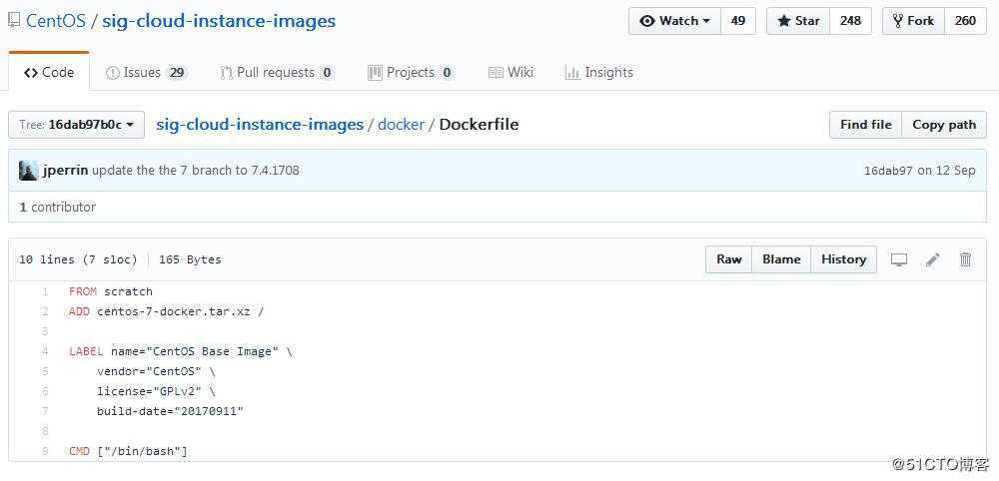Open docker folder in breadcrumb
This screenshot has height=481, width=999.
(401, 124)
